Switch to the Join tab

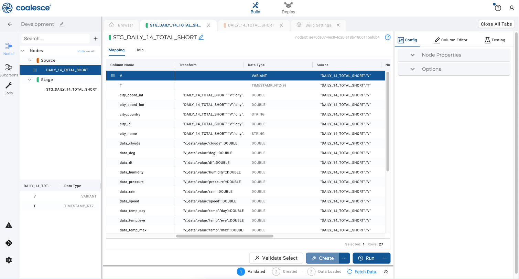(x=139, y=50)
